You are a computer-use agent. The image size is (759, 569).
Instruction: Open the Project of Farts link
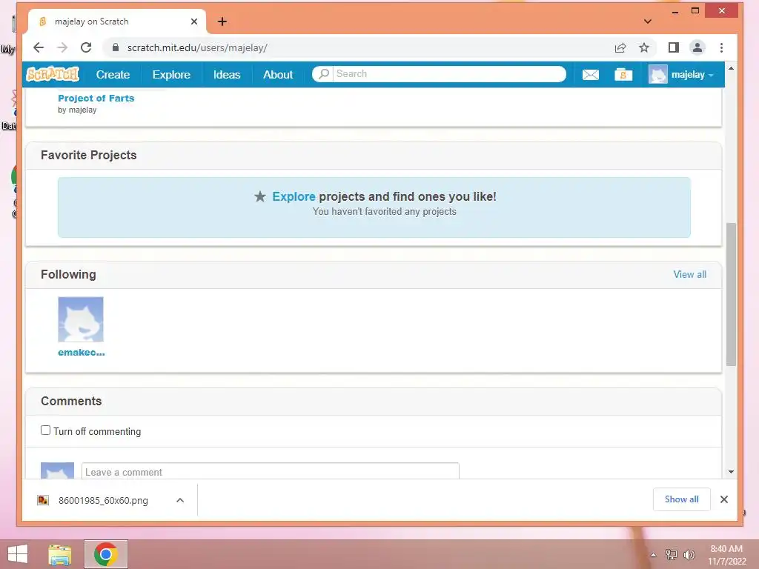pos(96,99)
